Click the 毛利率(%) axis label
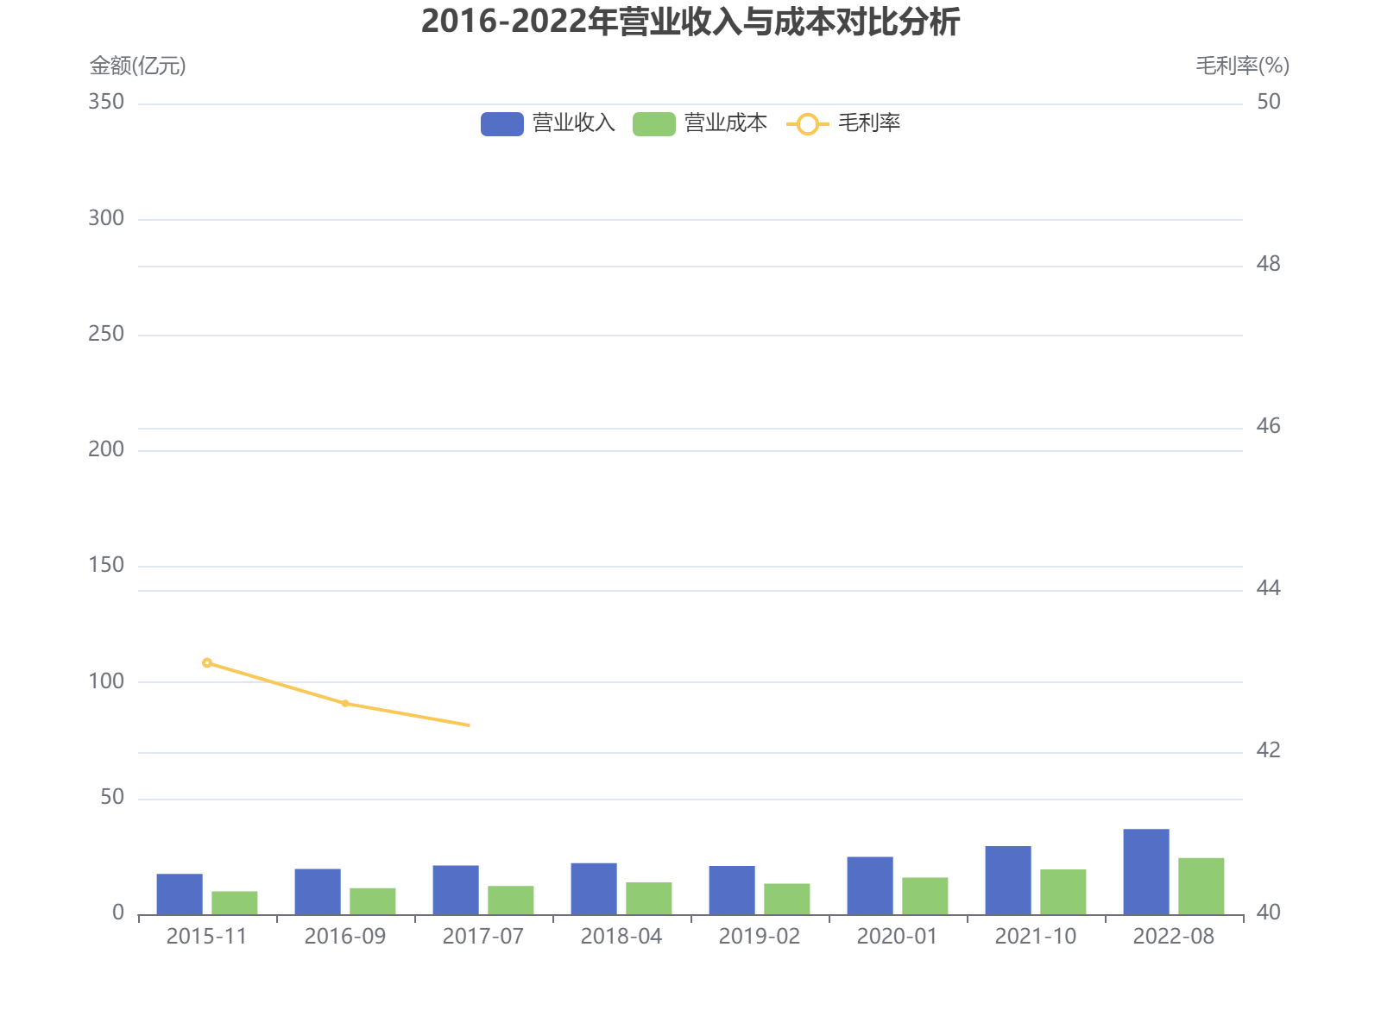The width and height of the screenshot is (1381, 1035). [x=1243, y=66]
